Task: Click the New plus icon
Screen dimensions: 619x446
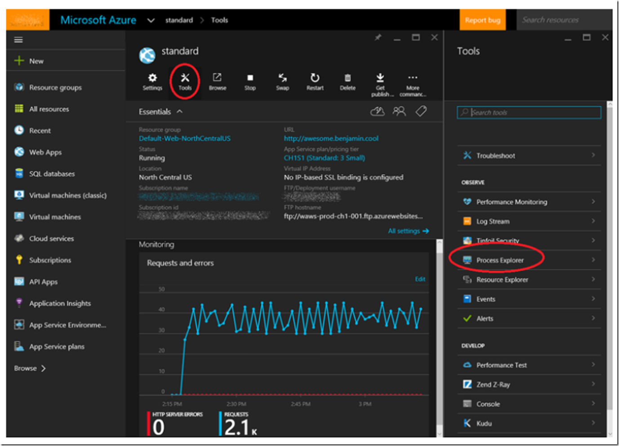Action: [x=19, y=61]
